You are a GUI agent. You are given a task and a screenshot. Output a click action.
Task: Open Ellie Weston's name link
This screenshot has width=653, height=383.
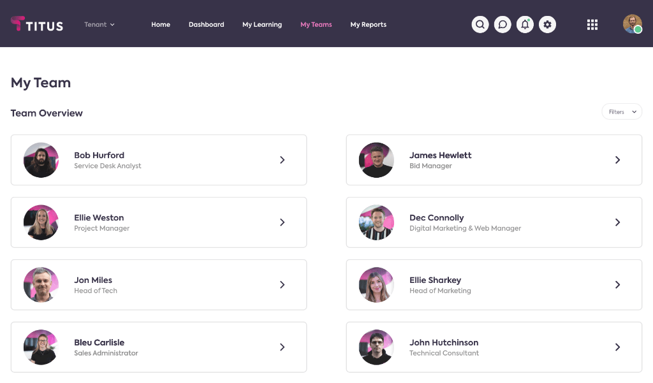coord(99,217)
